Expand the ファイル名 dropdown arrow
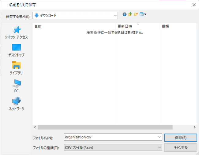Viewport: 199px width, 155px height. pyautogui.click(x=160, y=137)
